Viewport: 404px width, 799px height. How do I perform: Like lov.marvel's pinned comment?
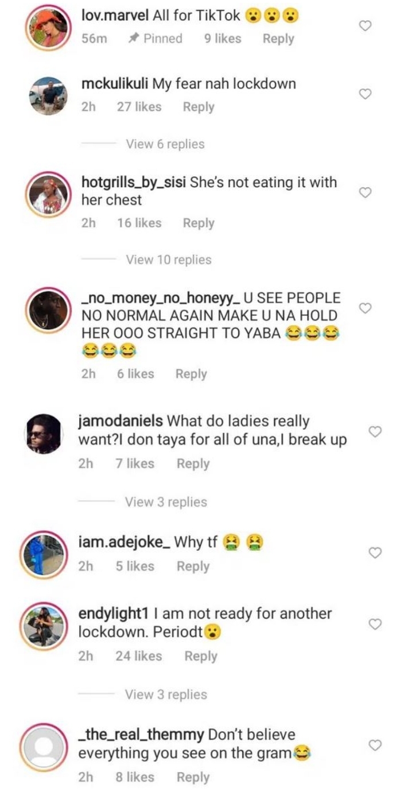pyautogui.click(x=366, y=26)
